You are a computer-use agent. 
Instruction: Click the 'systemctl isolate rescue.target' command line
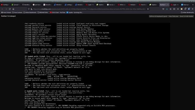click(x=45, y=95)
